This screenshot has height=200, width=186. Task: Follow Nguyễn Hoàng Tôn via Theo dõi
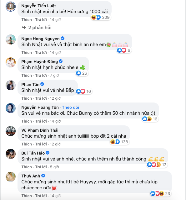(70, 108)
